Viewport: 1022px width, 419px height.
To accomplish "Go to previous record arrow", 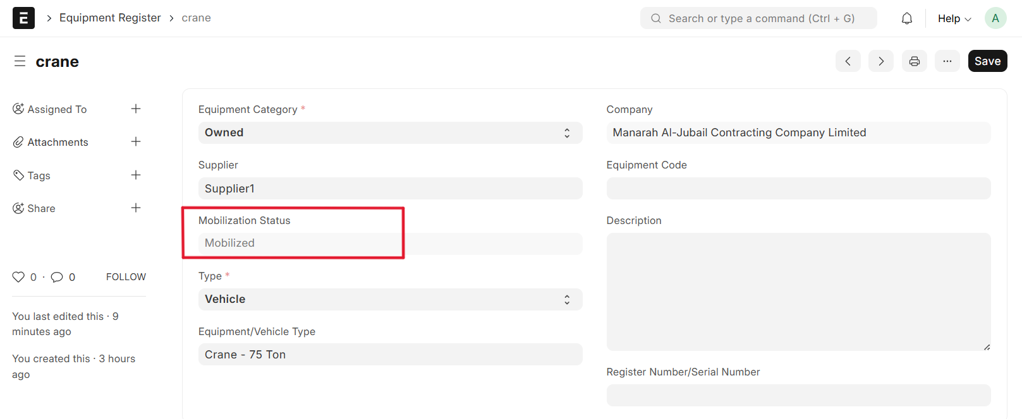I will coord(848,61).
